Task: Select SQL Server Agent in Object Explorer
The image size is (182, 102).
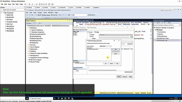Action: point(36,60)
